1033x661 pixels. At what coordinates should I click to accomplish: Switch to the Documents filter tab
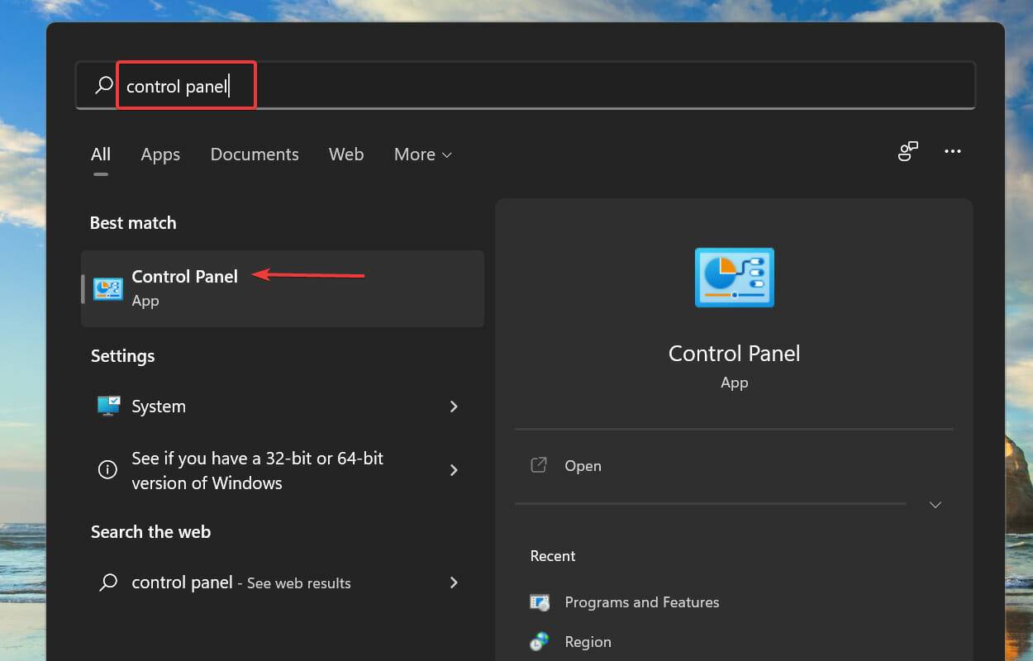[x=255, y=155]
